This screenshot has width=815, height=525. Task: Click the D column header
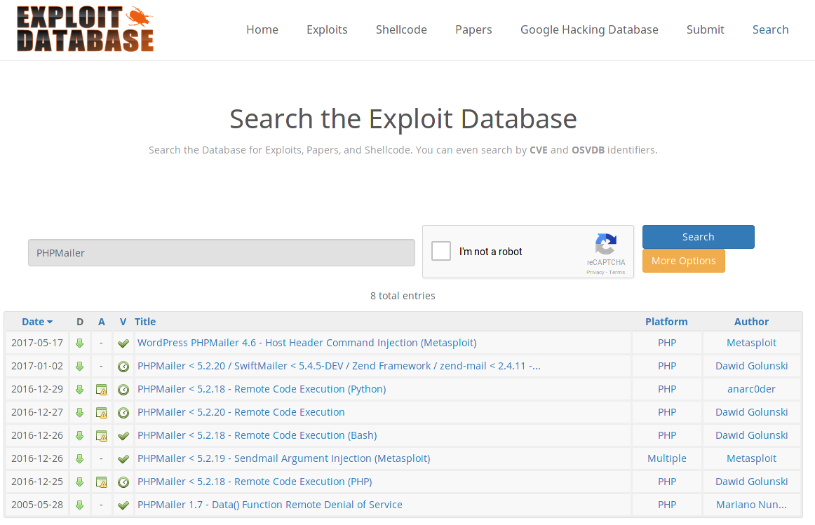click(80, 322)
